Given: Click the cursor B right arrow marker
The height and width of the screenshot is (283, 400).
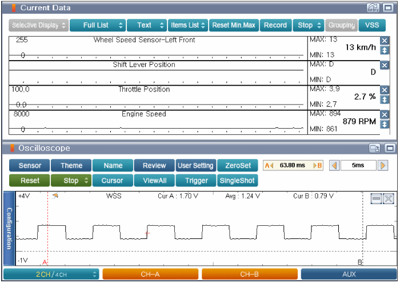Looking at the screenshot, I should click(318, 166).
